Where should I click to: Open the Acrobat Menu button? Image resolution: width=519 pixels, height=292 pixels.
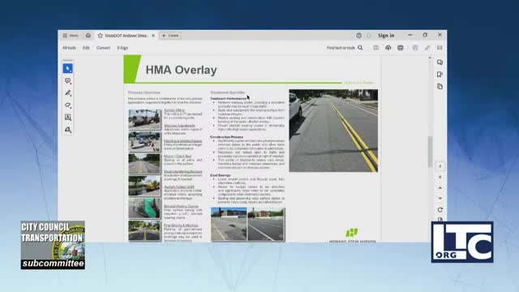click(71, 36)
